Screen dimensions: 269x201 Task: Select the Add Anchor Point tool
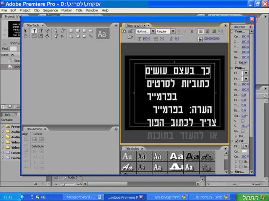[56, 36]
